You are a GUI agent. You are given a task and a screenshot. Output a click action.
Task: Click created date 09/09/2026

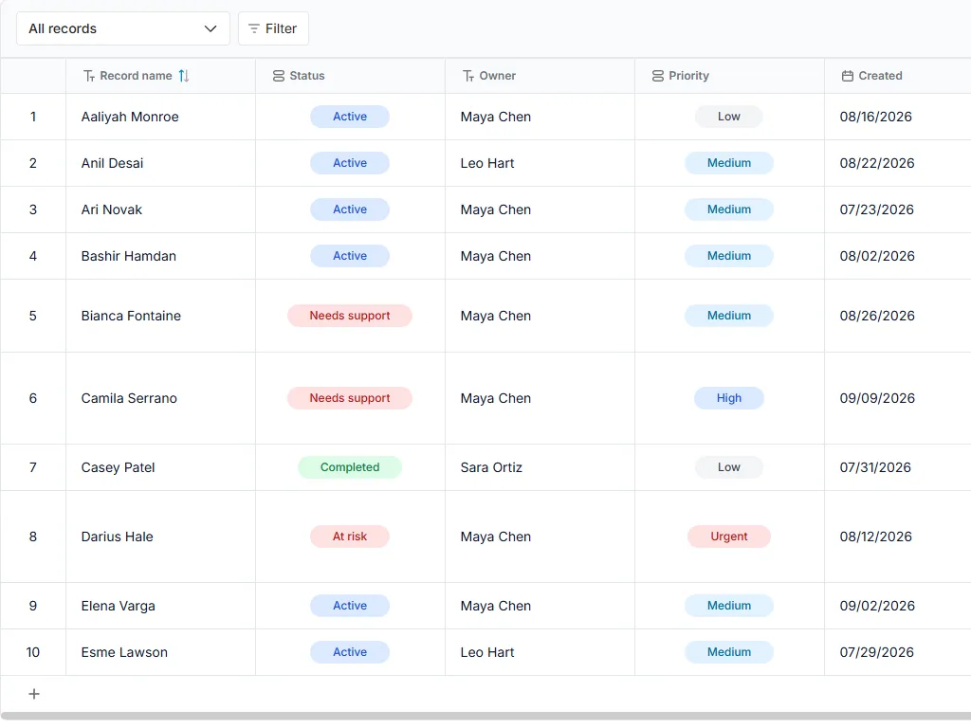click(x=877, y=398)
